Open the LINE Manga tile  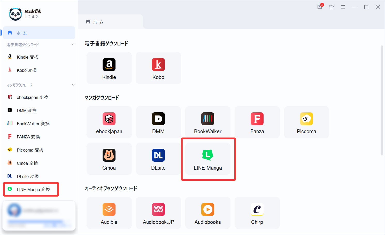click(208, 159)
